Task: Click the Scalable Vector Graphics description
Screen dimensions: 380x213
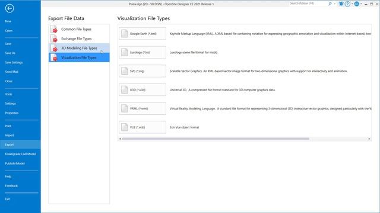Action: coord(258,71)
